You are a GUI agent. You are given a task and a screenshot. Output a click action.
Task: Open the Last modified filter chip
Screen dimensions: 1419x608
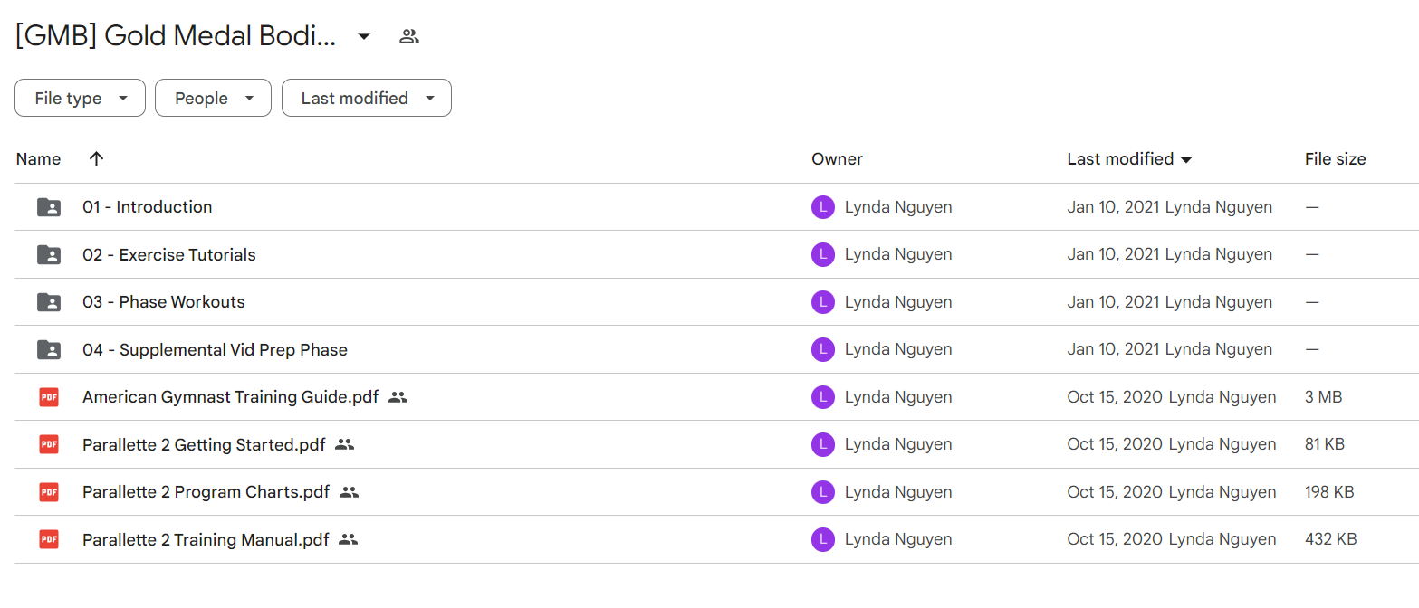click(x=367, y=98)
